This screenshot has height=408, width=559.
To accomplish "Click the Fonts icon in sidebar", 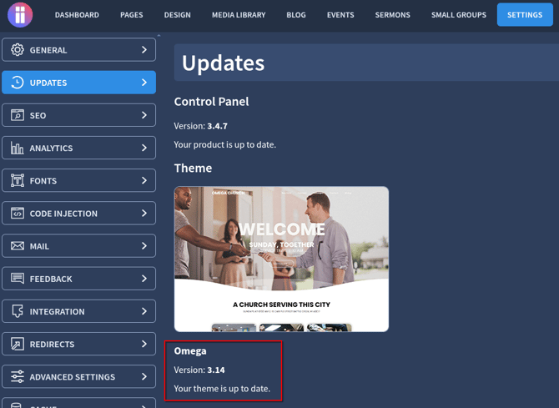I will [17, 180].
